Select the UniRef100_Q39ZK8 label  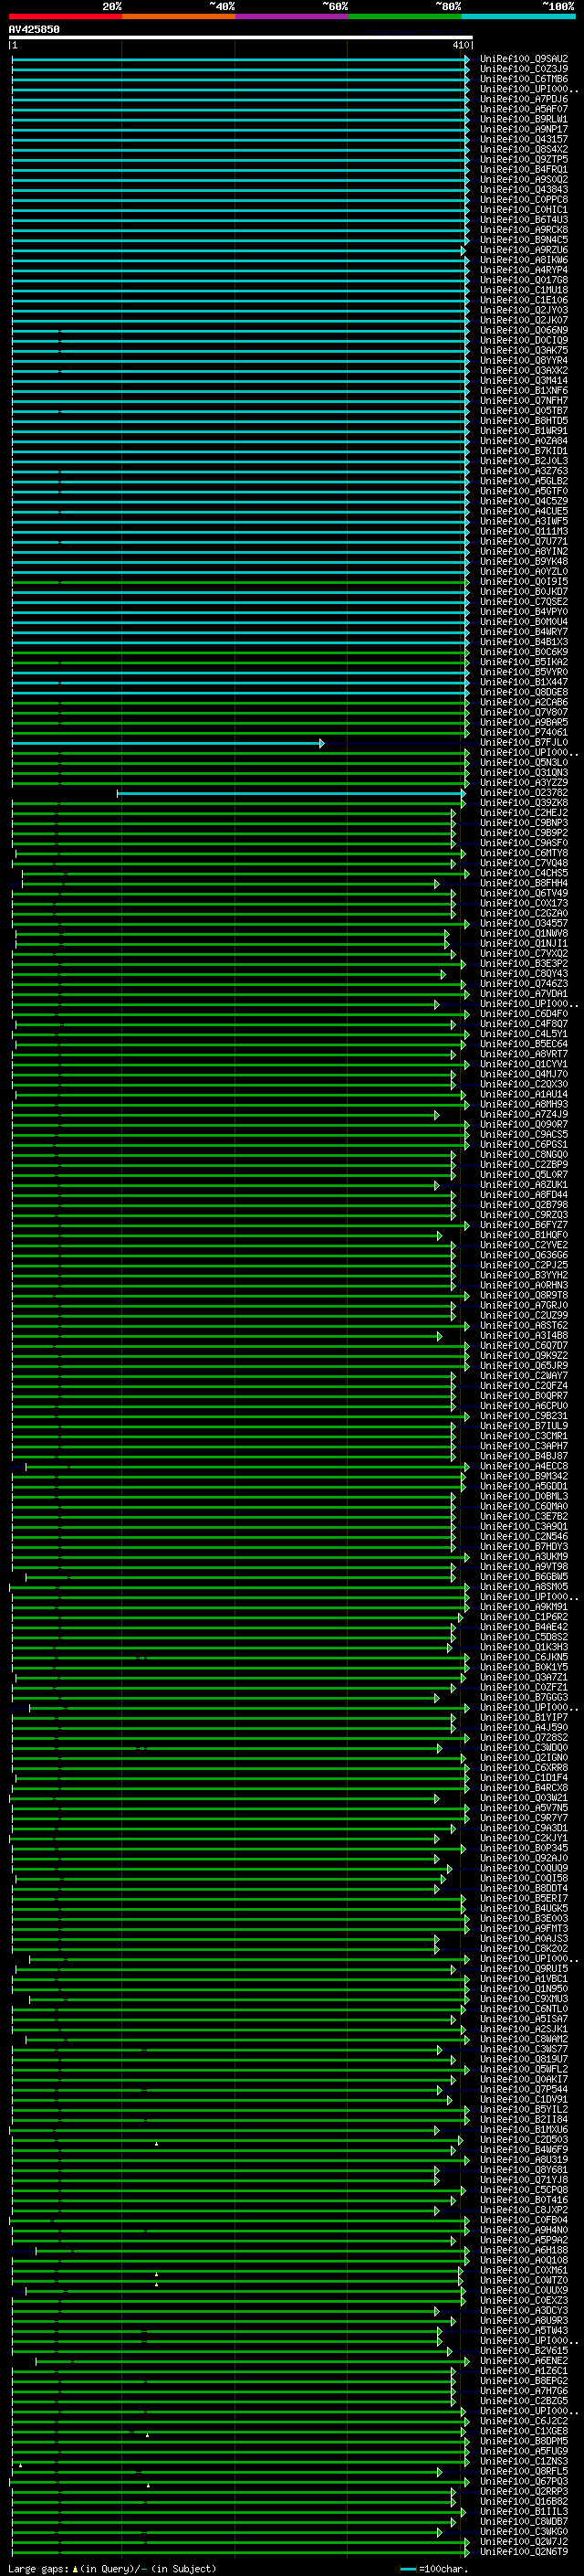point(524,803)
